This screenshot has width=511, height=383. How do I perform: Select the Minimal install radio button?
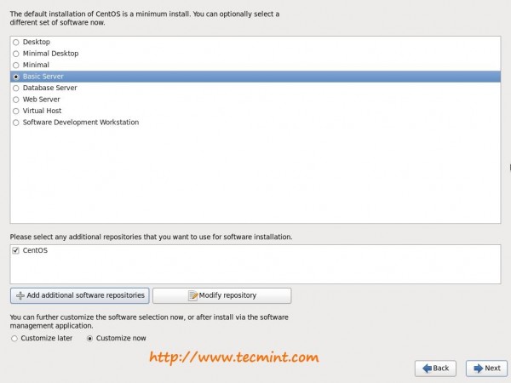click(16, 65)
